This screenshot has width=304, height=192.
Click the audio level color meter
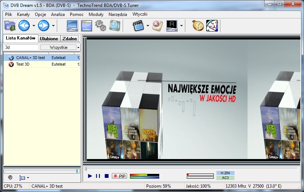144,176
